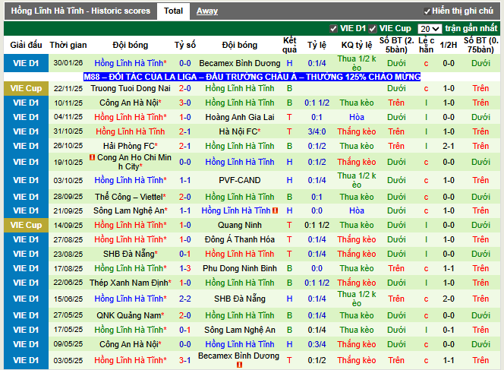Open Hồng Lĩnh Hà Tĩnh team link on 30/01/26
This screenshot has width=504, height=370.
(131, 63)
